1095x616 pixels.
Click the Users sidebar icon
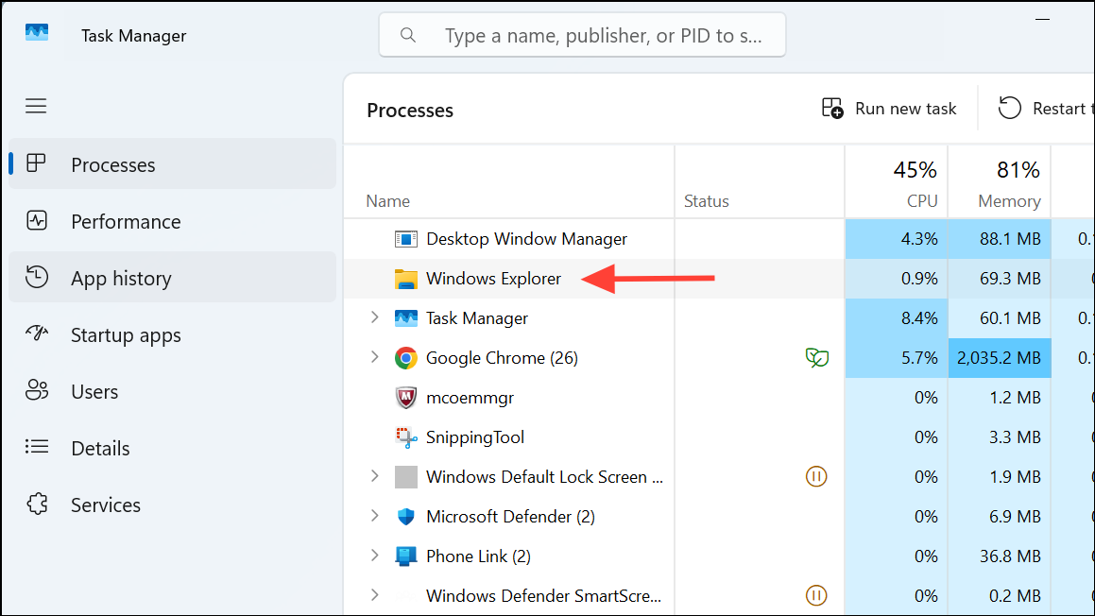click(36, 390)
